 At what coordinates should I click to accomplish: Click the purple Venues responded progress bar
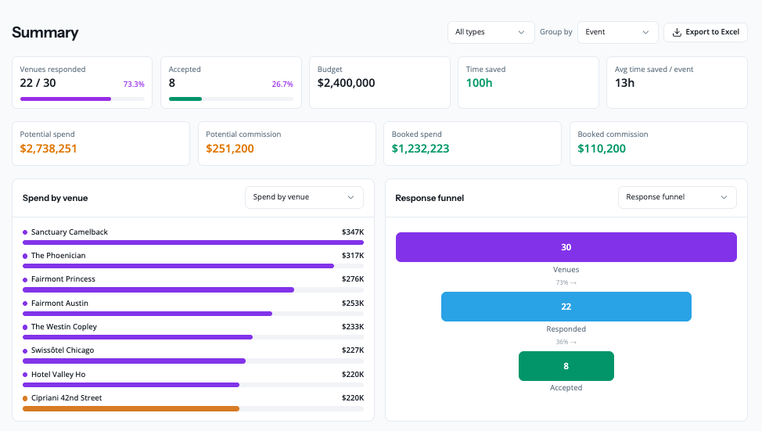click(x=66, y=99)
